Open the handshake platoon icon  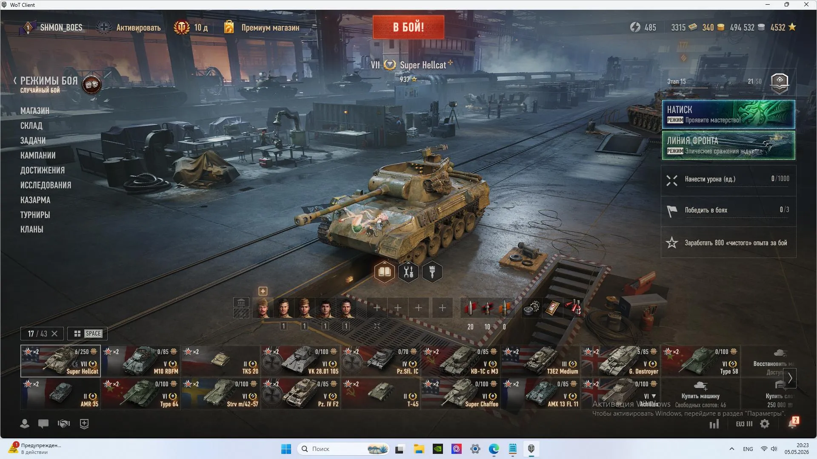[64, 424]
